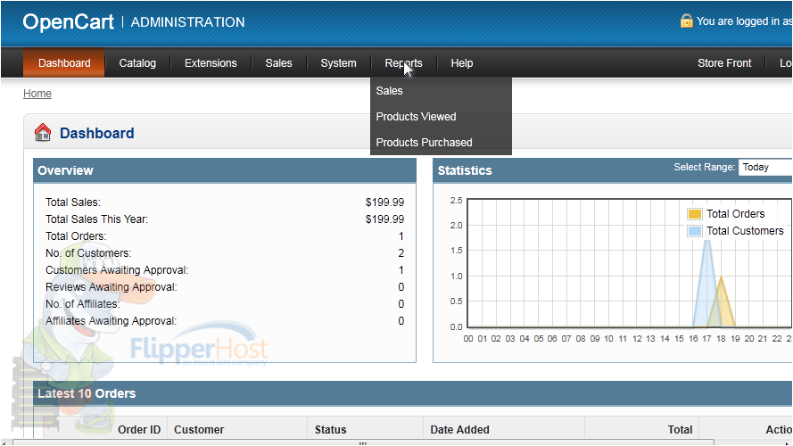793x446 pixels.
Task: Click the Status column header
Action: 330,430
